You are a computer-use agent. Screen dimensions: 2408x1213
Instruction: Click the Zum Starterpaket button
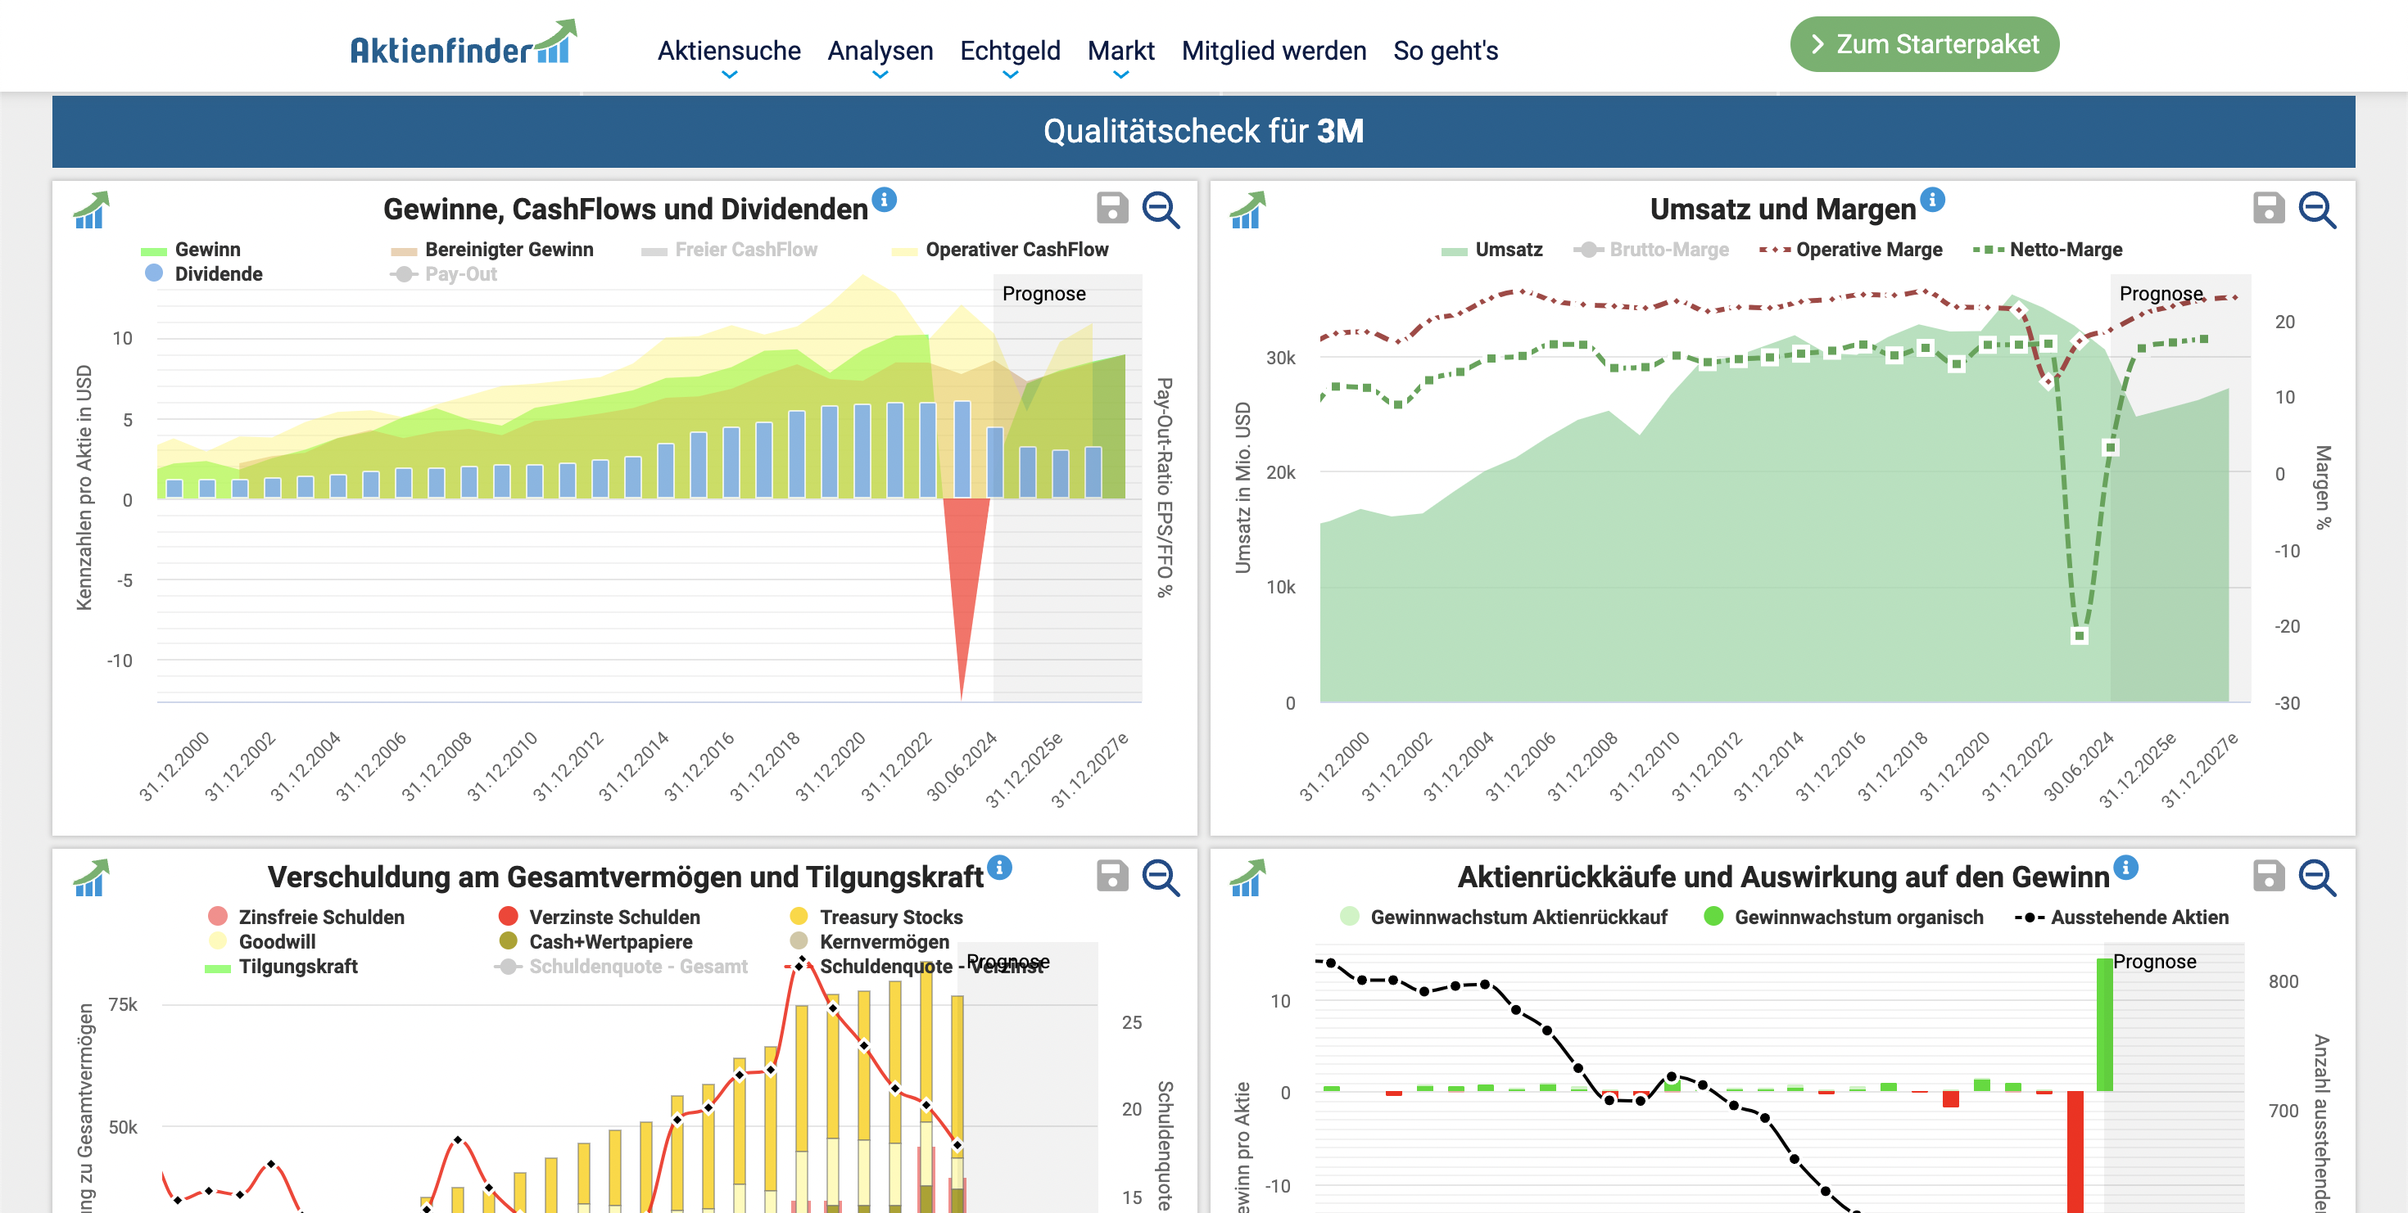1924,44
